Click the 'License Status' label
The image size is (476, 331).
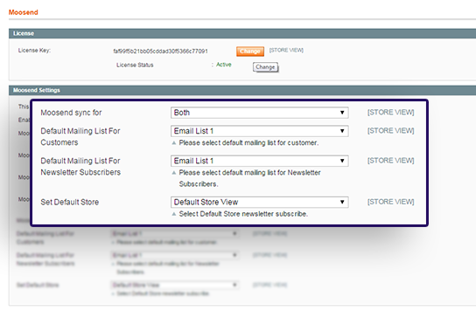point(135,65)
